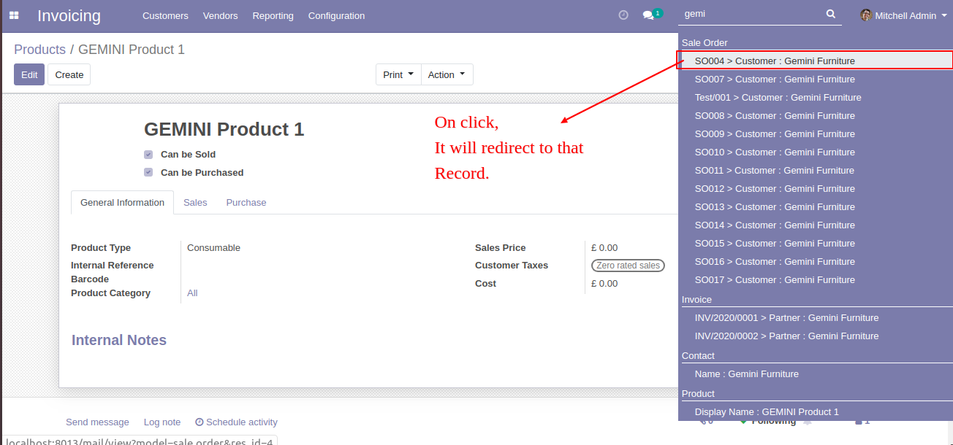
Task: Click Mitchell Admin avatar picture
Action: [x=866, y=15]
